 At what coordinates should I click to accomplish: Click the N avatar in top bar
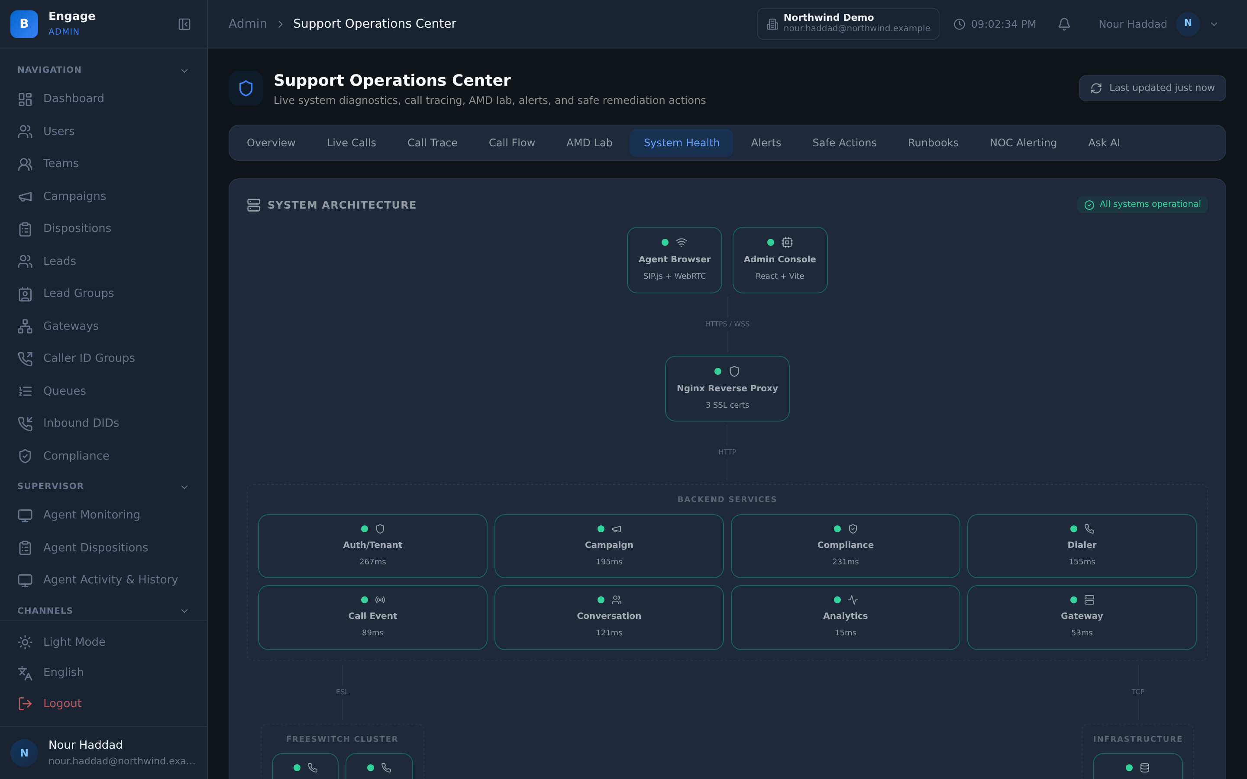tap(1188, 24)
